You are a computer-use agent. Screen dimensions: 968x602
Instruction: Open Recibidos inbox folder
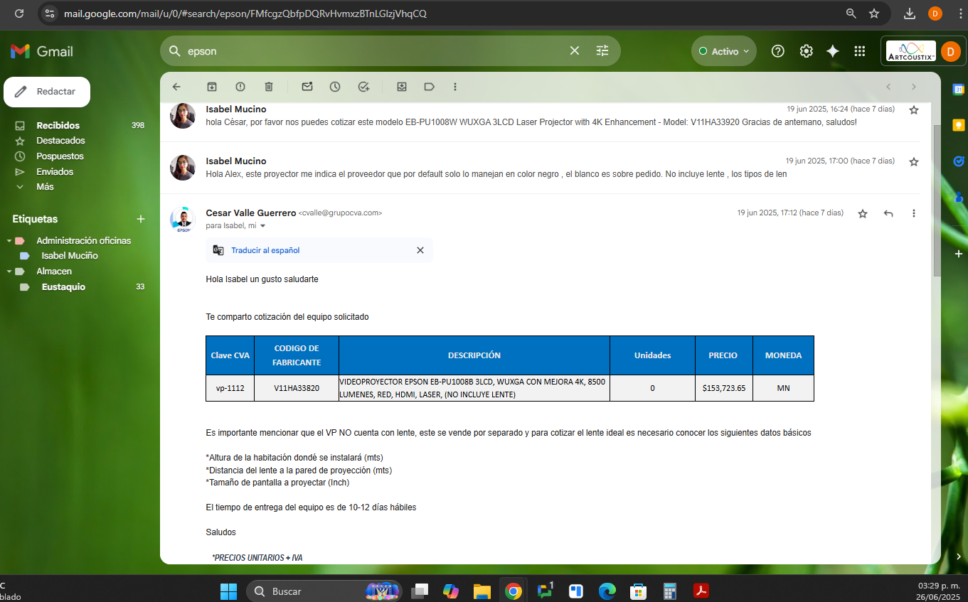[58, 125]
